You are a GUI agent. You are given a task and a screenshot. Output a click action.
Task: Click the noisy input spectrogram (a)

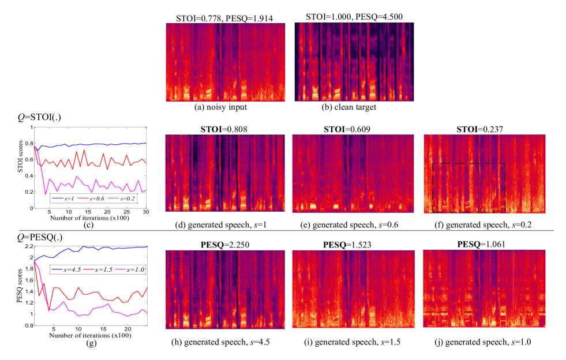click(x=225, y=62)
